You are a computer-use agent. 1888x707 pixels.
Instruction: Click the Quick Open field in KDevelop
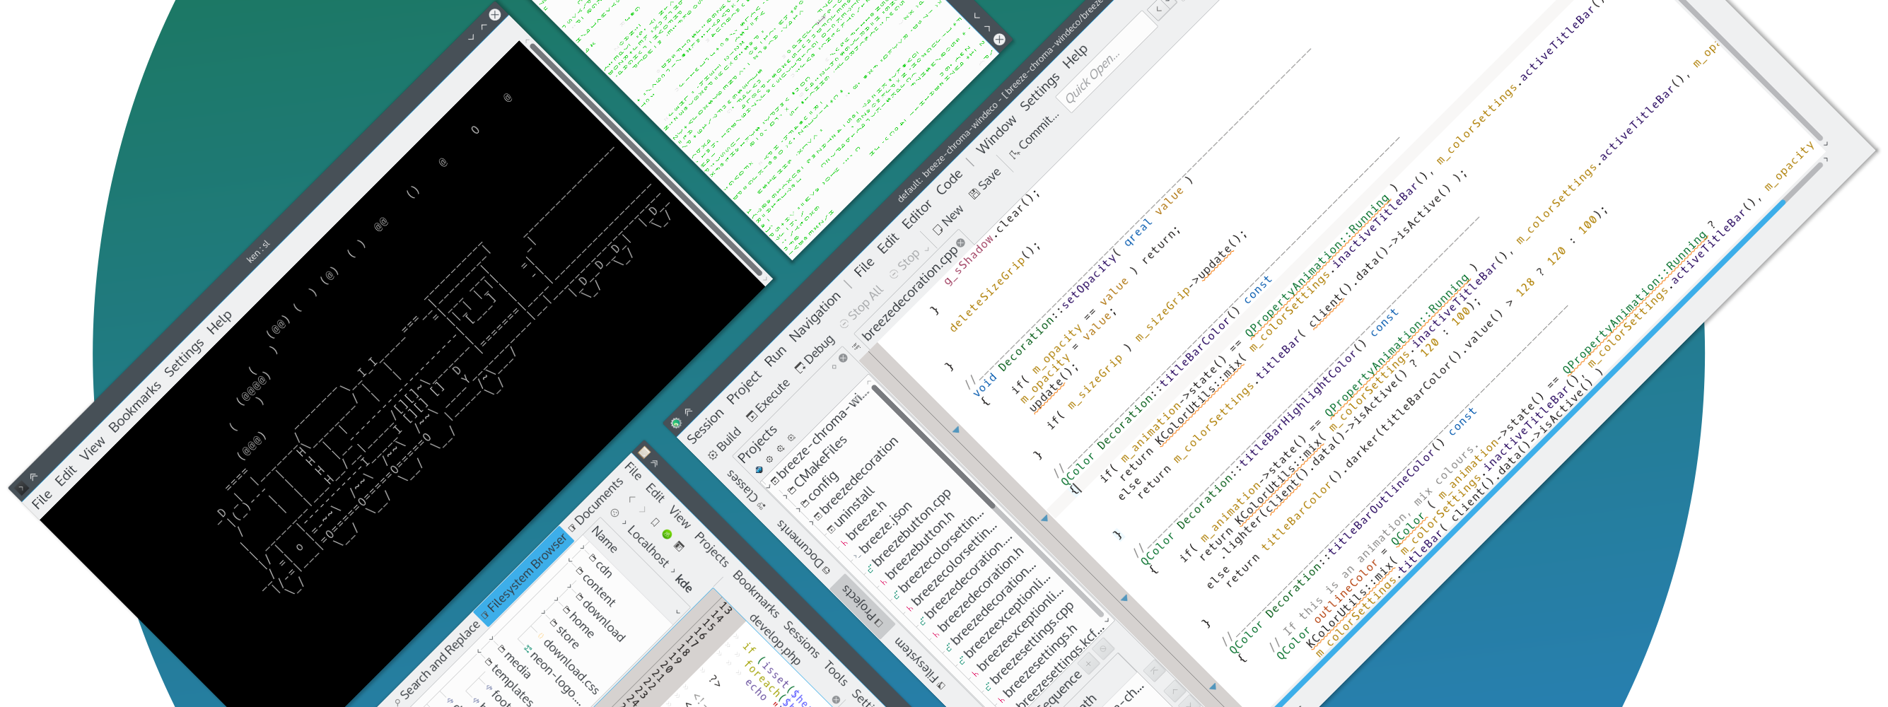[x=1107, y=59]
